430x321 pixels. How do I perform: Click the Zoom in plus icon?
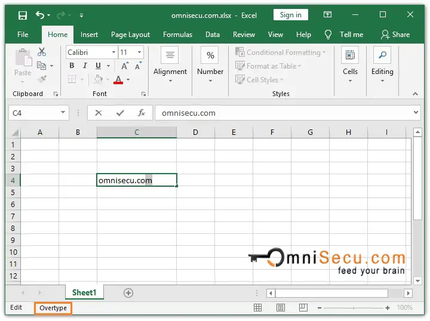point(388,308)
